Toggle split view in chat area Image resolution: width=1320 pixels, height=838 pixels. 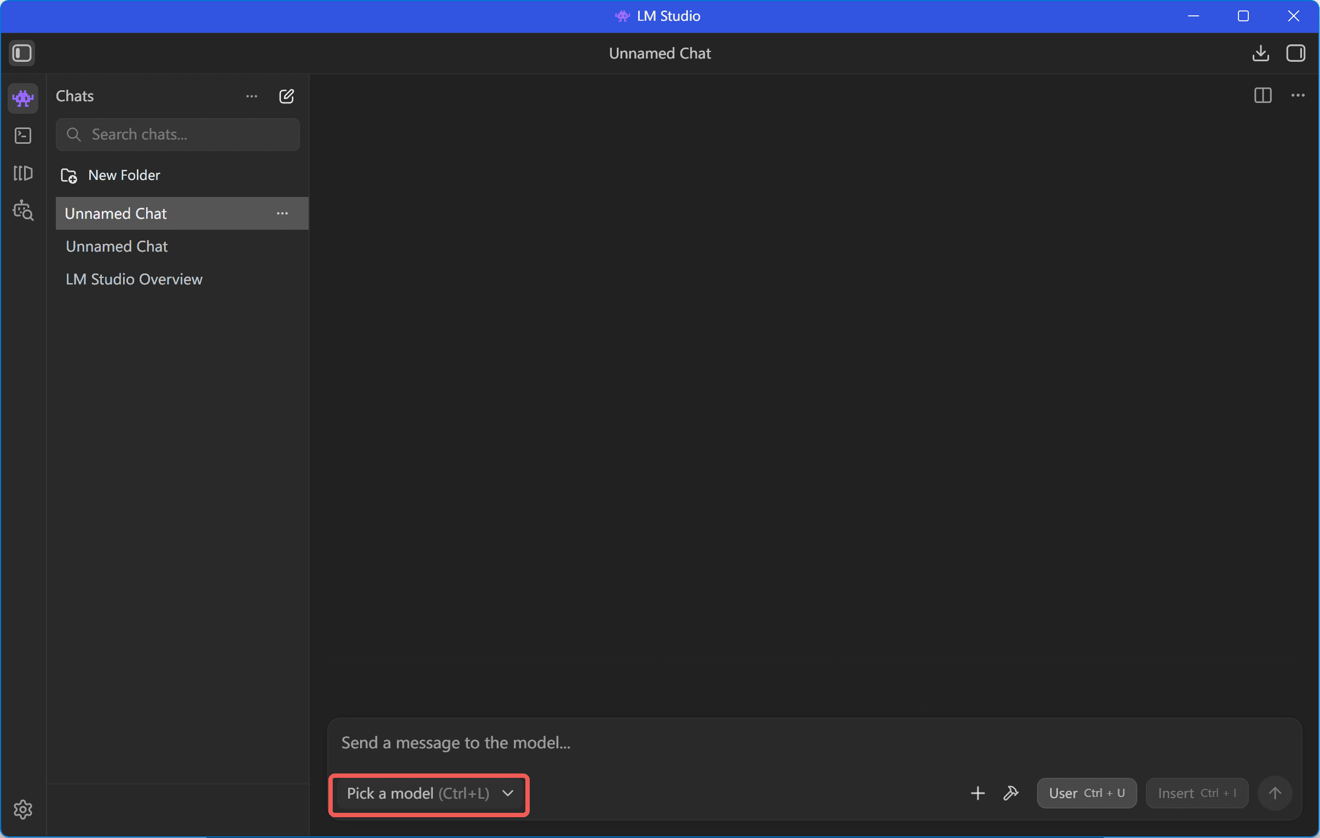pyautogui.click(x=1263, y=95)
